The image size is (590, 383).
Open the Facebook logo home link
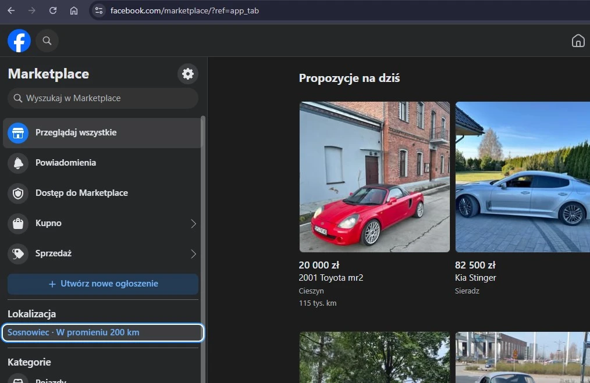coord(19,41)
